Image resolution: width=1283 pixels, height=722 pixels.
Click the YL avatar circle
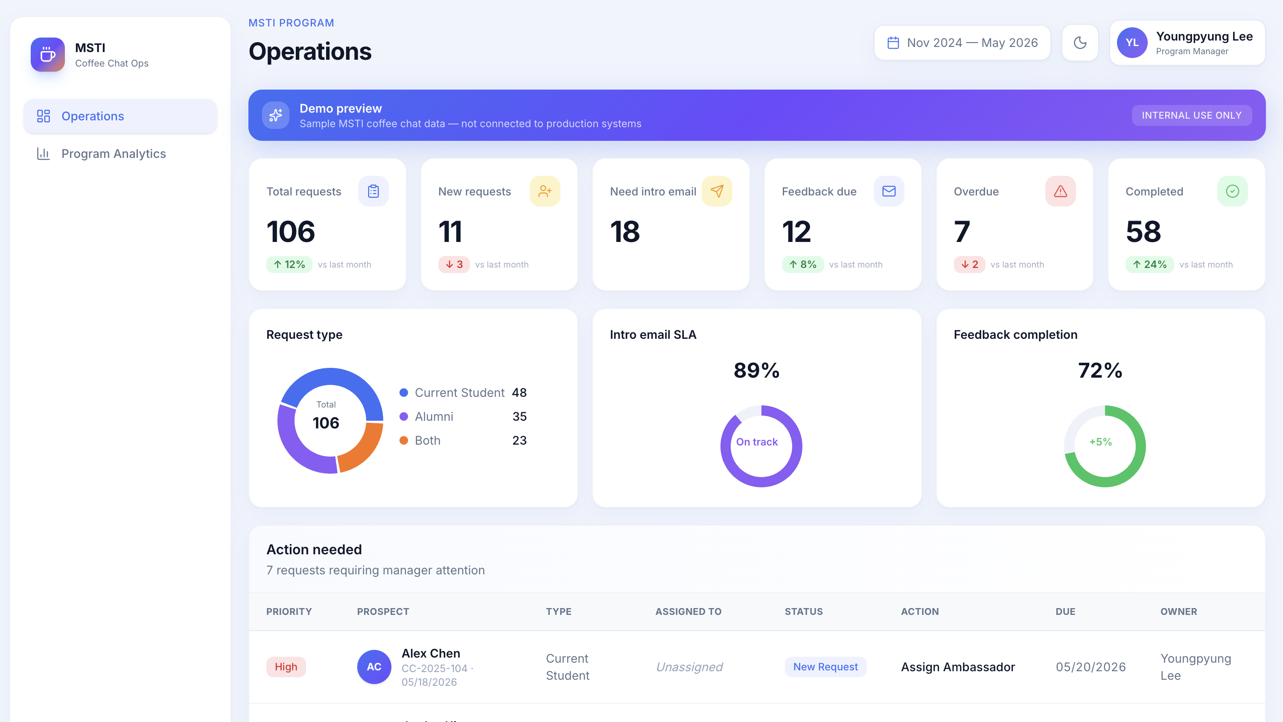pyautogui.click(x=1131, y=43)
